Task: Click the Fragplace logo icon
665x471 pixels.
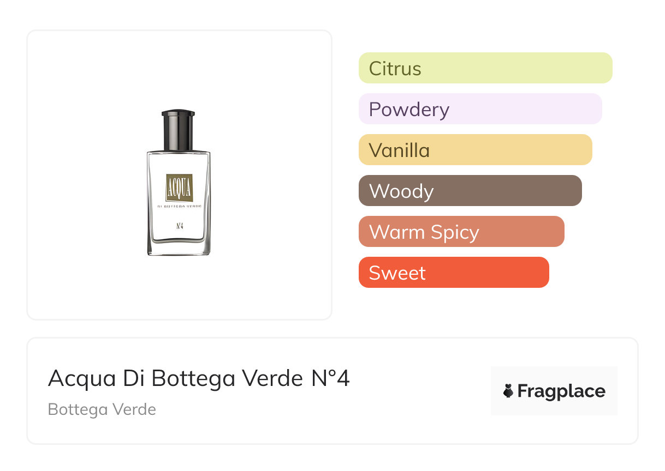Action: (508, 391)
